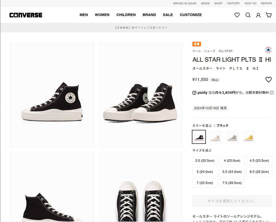Click the シューズ breadcrumb link

coord(210,51)
